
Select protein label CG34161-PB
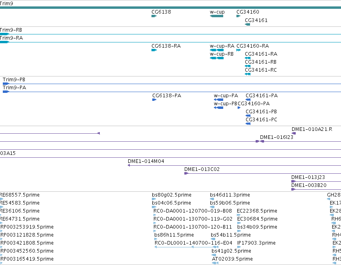coord(261,112)
